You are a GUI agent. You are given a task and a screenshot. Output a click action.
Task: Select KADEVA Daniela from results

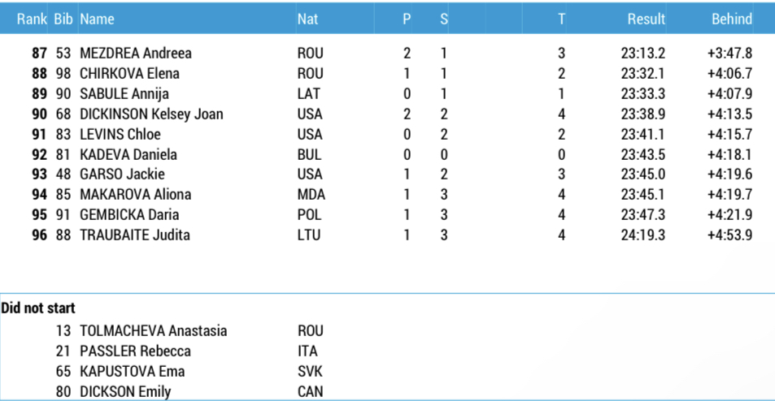[x=128, y=154]
